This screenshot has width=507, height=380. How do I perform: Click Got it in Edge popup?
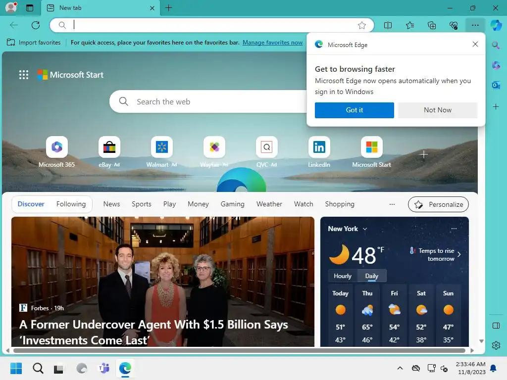click(355, 110)
